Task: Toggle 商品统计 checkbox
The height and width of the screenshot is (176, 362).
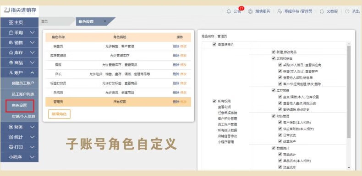Action: 280,154
